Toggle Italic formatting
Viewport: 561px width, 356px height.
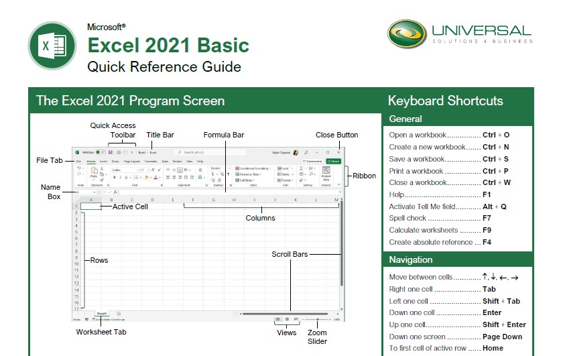121,178
